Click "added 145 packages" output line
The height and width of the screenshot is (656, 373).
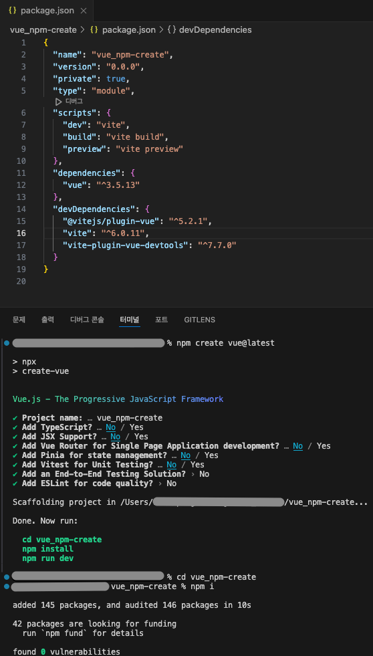click(132, 605)
